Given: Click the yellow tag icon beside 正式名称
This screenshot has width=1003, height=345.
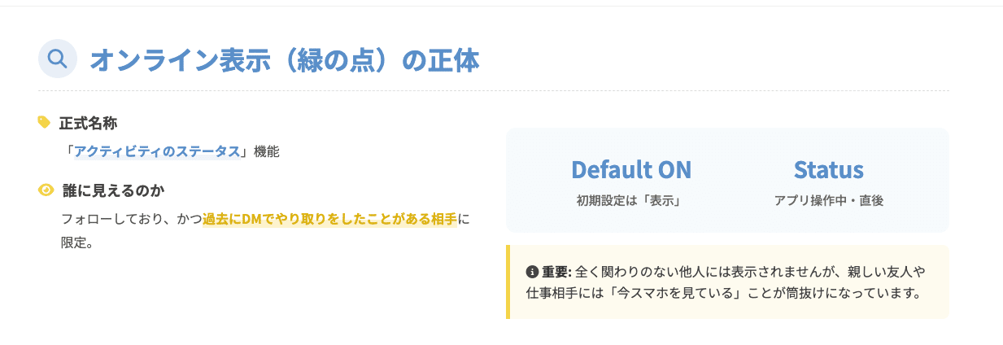Looking at the screenshot, I should [44, 122].
